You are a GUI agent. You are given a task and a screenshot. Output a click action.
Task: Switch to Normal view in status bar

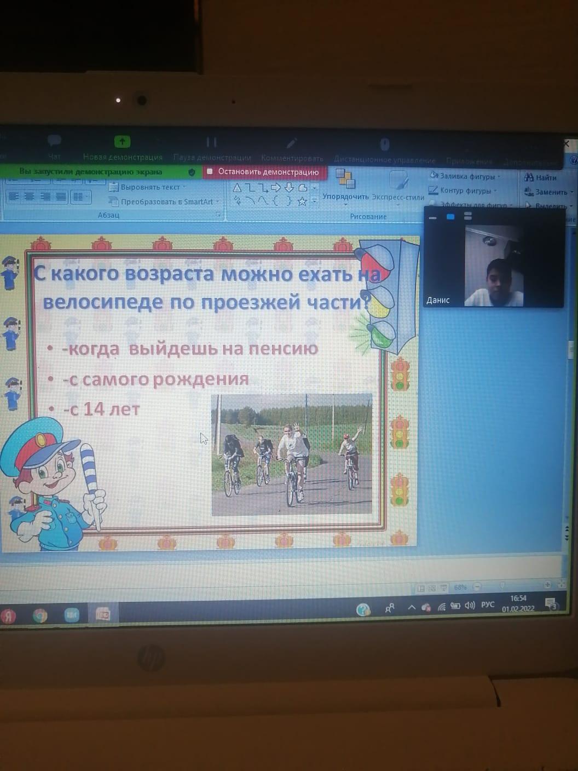pos(421,589)
